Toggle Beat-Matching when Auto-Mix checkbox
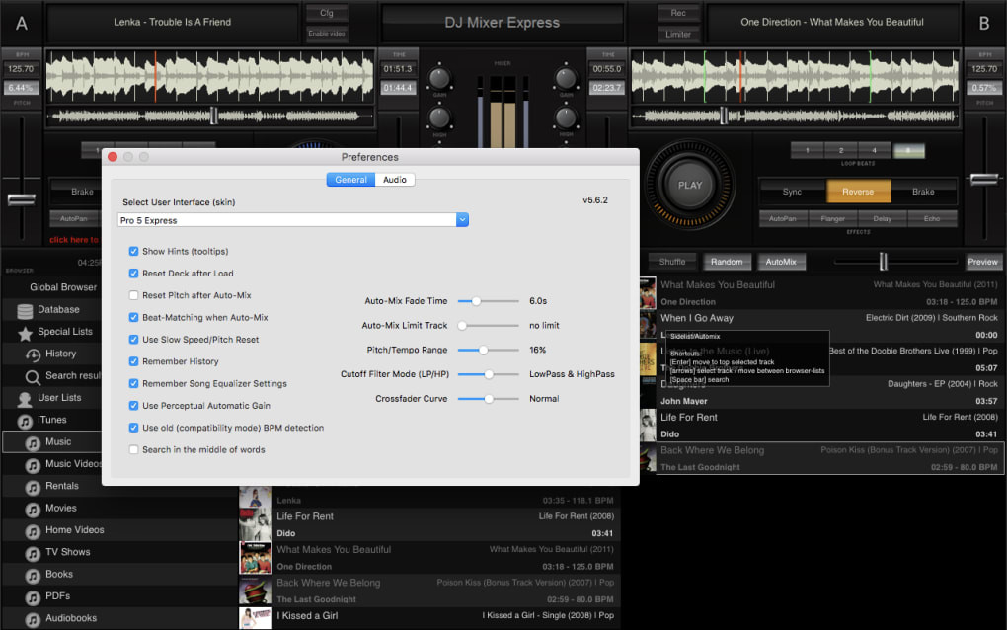 point(133,317)
